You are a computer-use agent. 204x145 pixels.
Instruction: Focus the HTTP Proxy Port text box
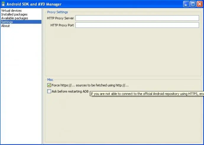pyautogui.click(x=137, y=25)
